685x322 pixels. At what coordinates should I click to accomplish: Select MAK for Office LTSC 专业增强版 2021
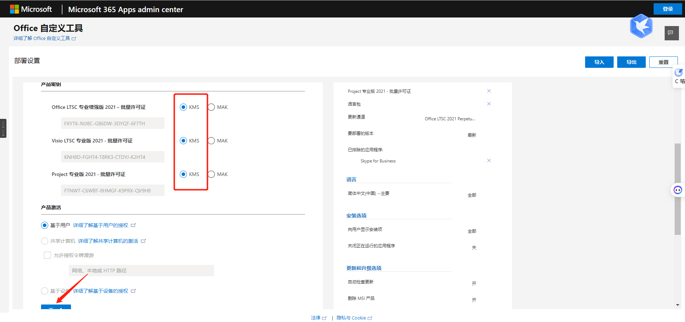point(212,107)
